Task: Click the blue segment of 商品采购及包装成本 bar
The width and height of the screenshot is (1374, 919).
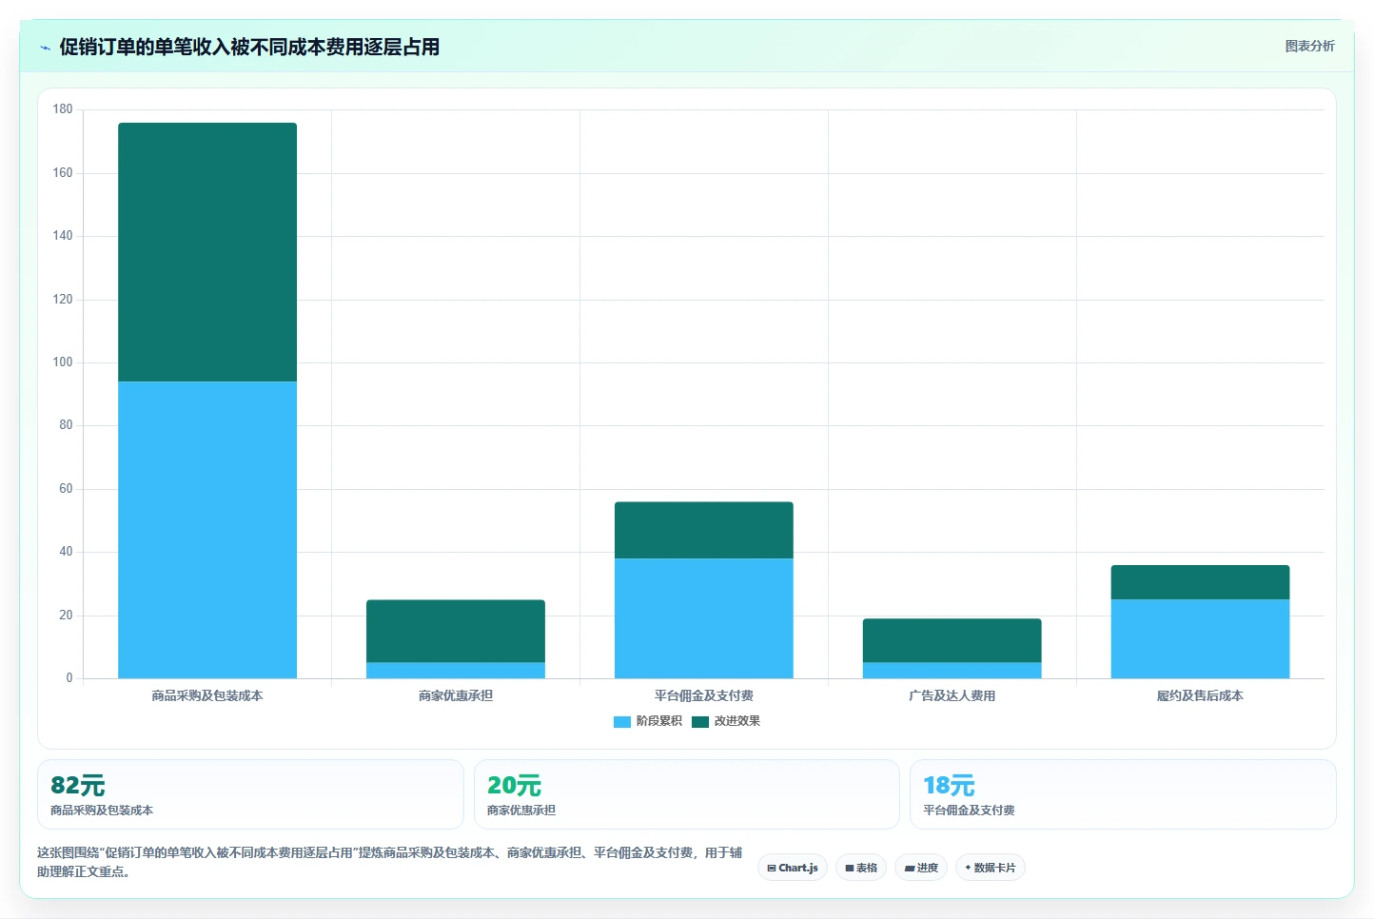Action: tap(207, 530)
